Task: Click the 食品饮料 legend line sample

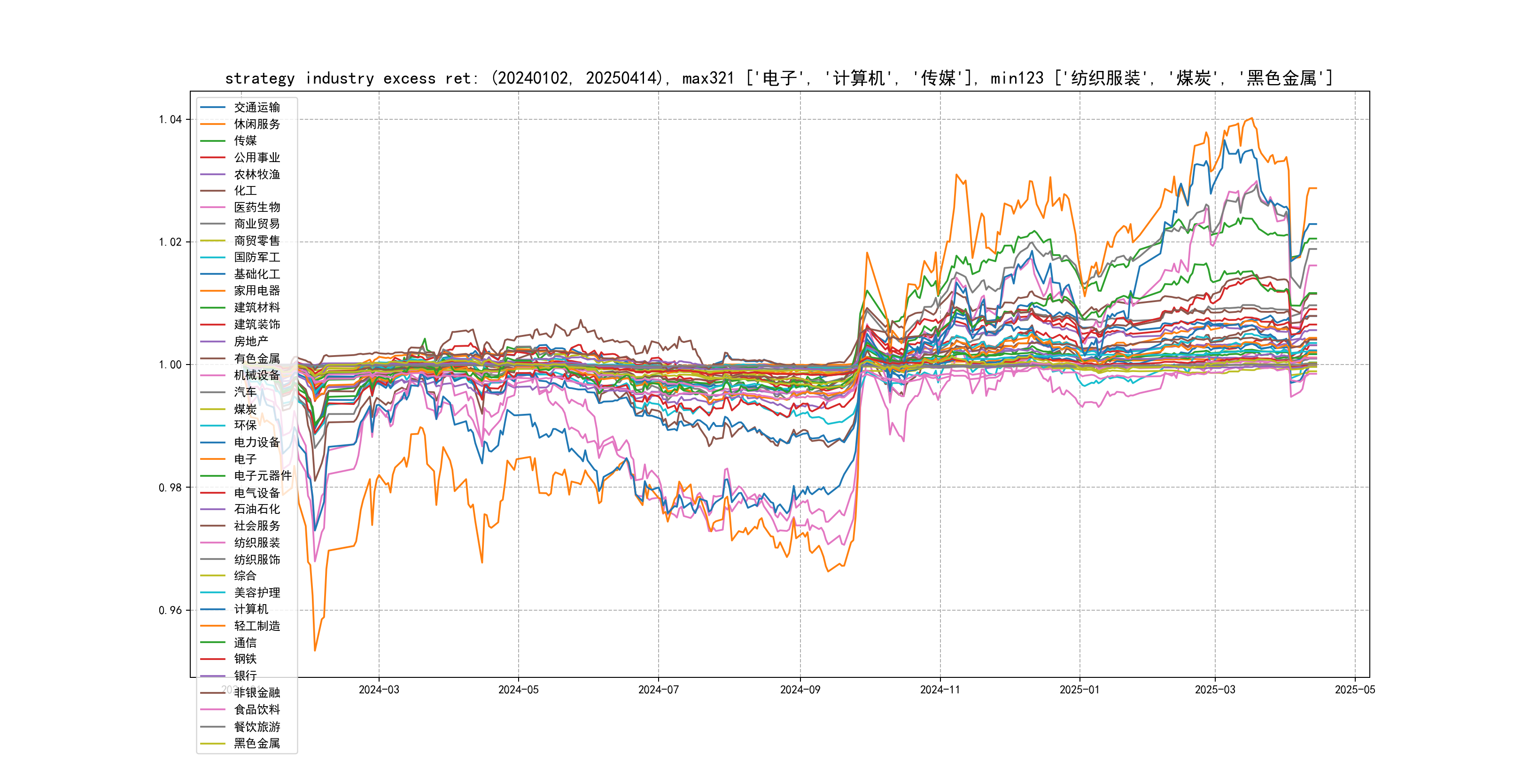Action: point(213,710)
